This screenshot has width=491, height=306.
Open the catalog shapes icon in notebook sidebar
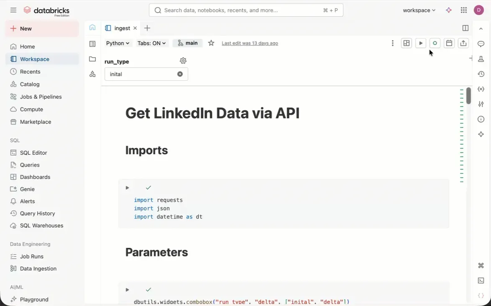(92, 74)
